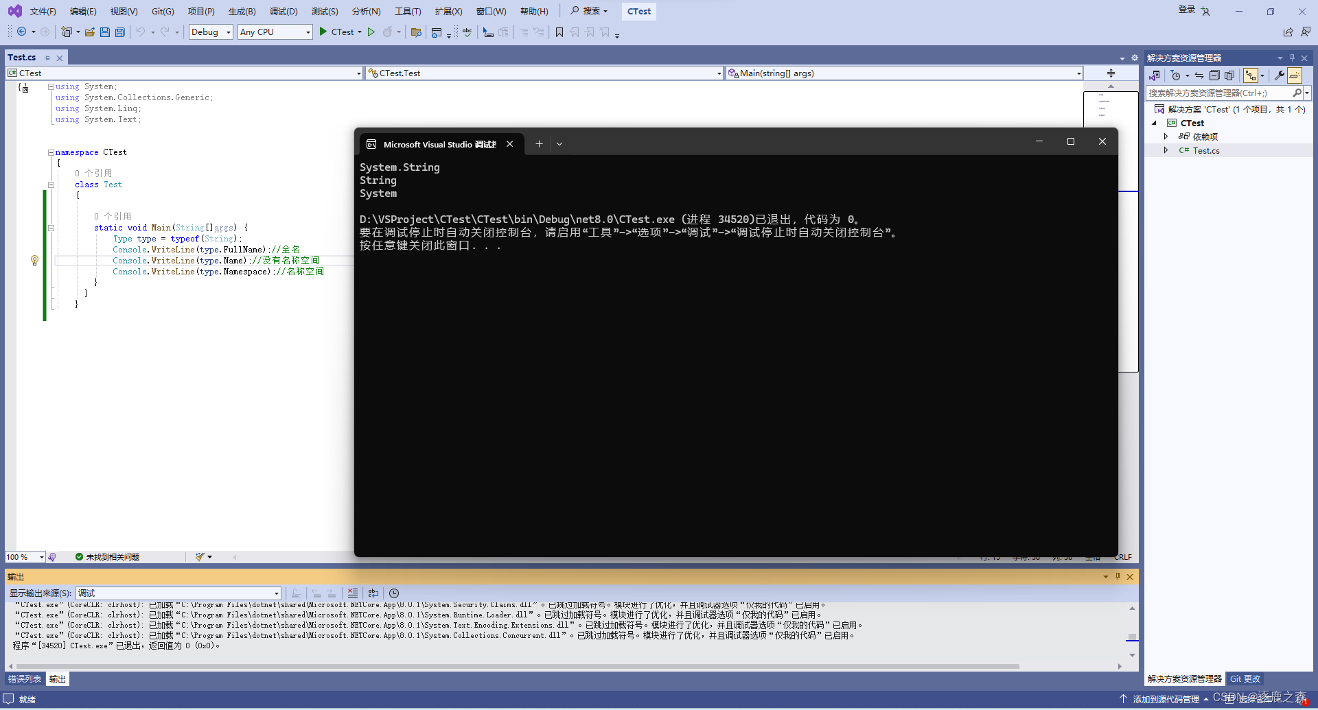
Task: Switch to the 错误列表 tab
Action: (25, 679)
